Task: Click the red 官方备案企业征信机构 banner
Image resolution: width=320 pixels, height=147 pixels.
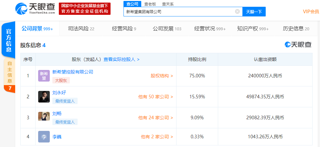Action: pyautogui.click(x=85, y=9)
